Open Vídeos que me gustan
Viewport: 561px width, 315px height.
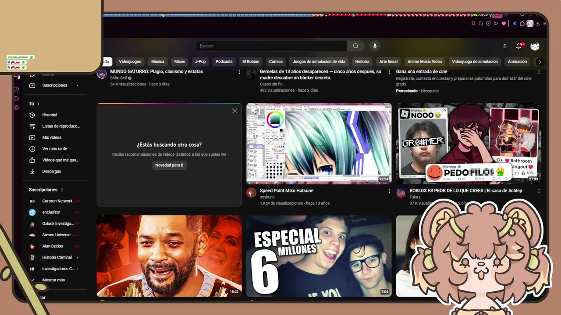54,160
